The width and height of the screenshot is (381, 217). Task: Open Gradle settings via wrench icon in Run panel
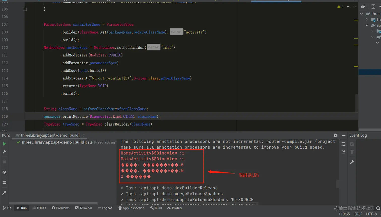point(4,152)
